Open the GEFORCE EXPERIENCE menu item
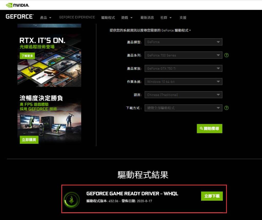The image size is (262, 220). 77,17
